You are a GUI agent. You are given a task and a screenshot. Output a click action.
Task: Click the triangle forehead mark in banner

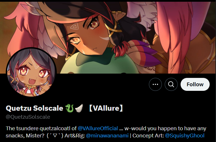click(74, 27)
